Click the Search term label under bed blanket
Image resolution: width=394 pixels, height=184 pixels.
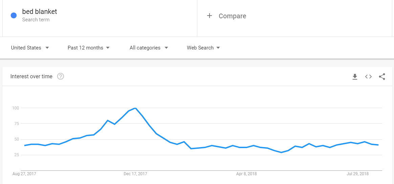pyautogui.click(x=36, y=20)
